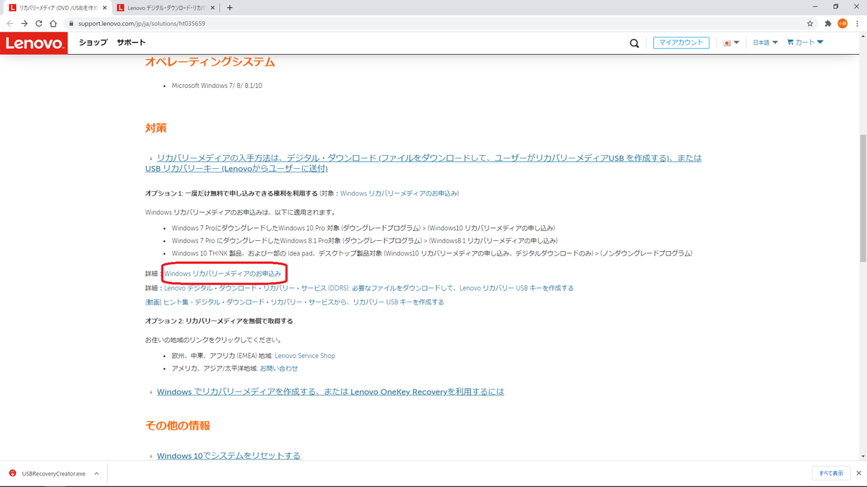Click the オペレーティングシステム heading
This screenshot has width=867, height=487.
pyautogui.click(x=210, y=62)
